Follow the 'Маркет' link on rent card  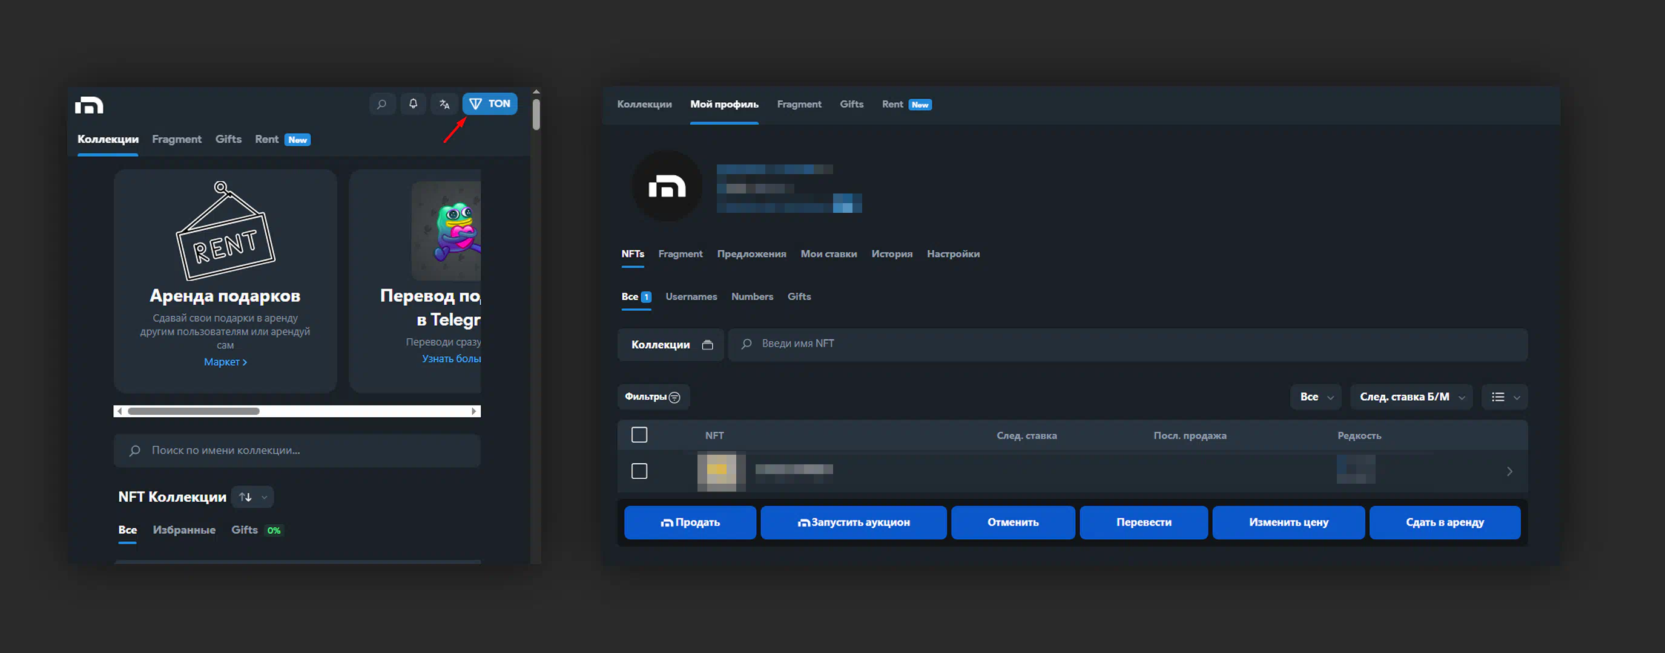point(225,362)
